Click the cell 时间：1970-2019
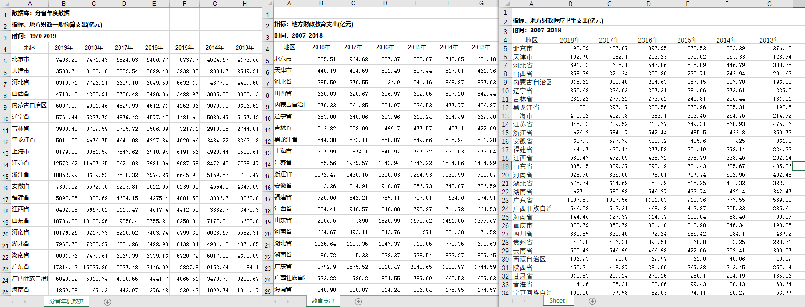 [x=34, y=36]
